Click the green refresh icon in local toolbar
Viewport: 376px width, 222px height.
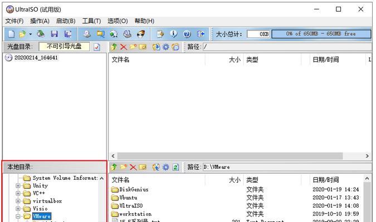point(175,167)
